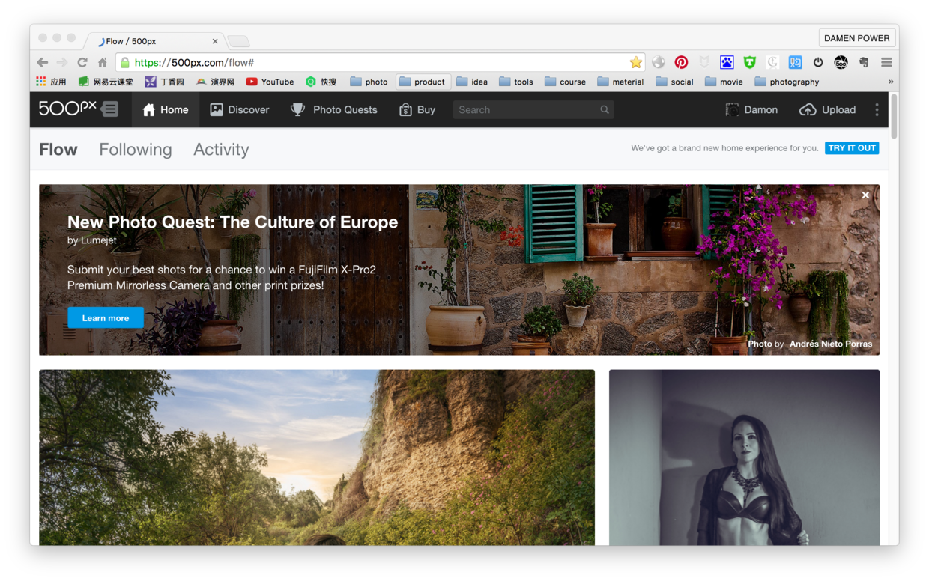The height and width of the screenshot is (581, 929).
Task: Click the URL address bar
Action: coord(381,62)
